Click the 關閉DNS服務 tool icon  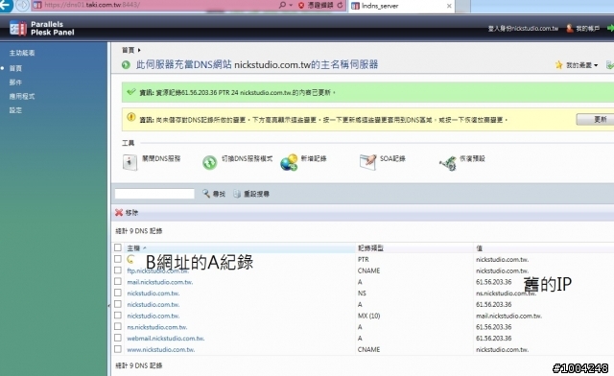click(130, 162)
